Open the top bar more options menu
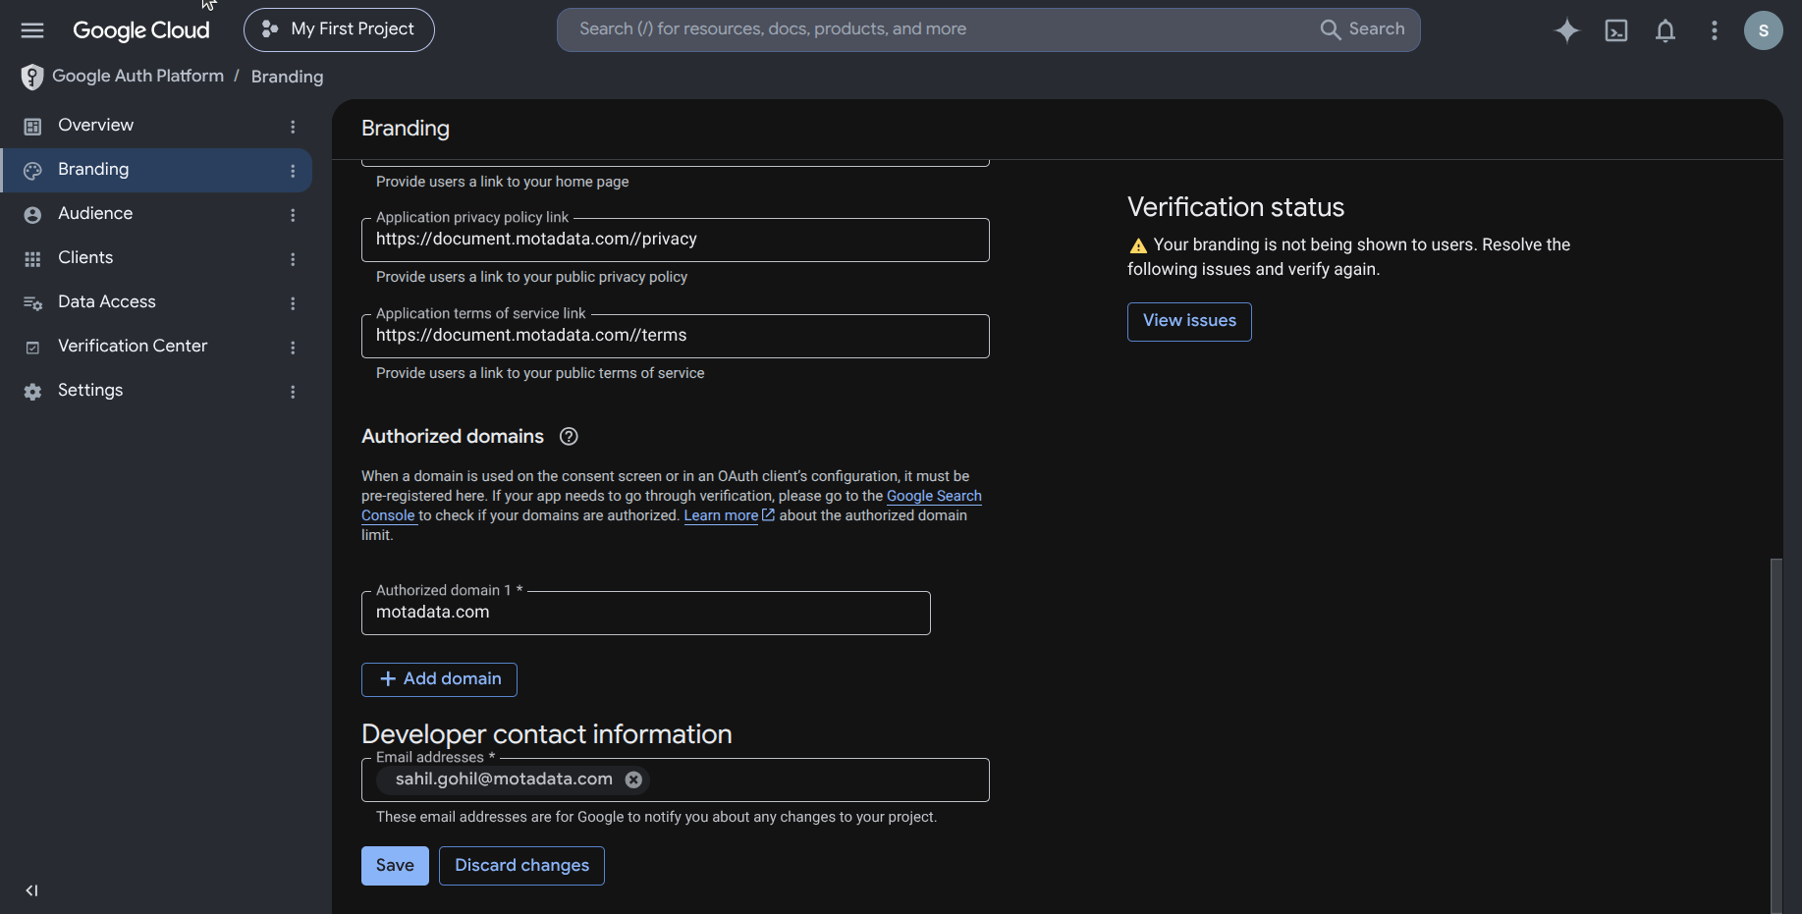This screenshot has width=1802, height=914. [1715, 30]
